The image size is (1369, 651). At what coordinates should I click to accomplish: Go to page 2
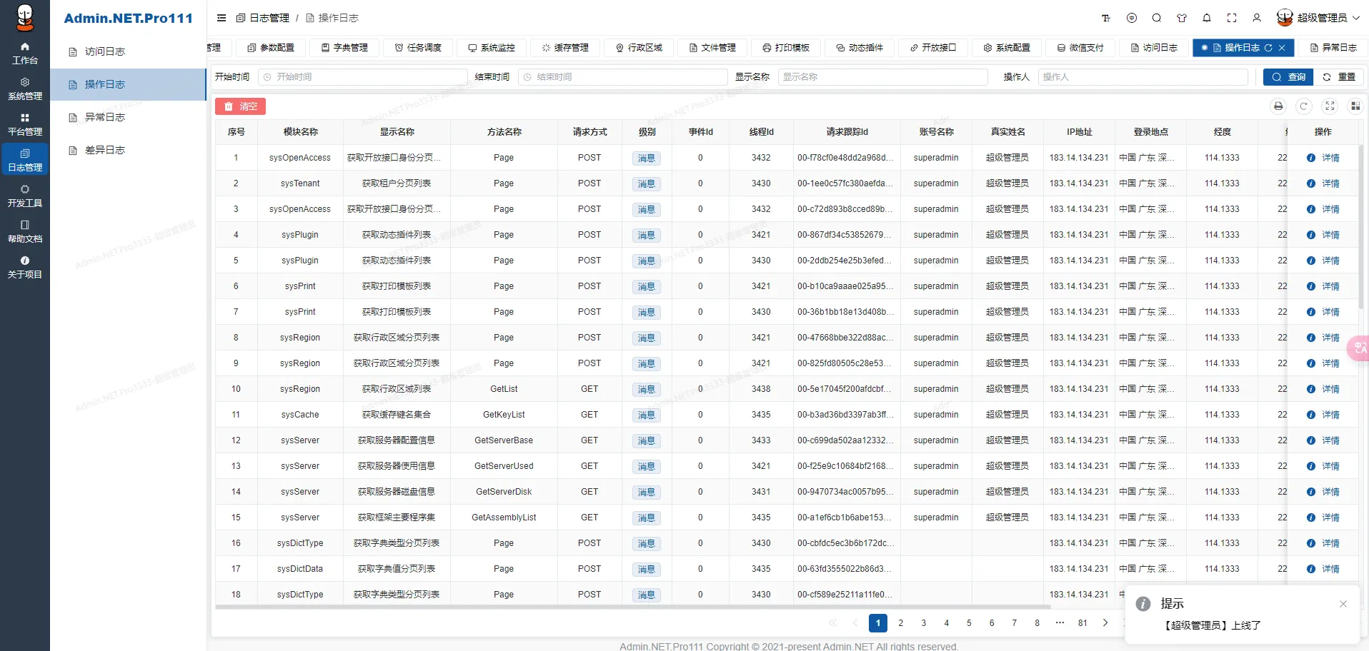click(x=901, y=623)
